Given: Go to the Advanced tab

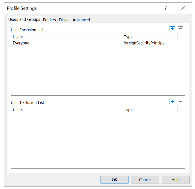Looking at the screenshot, I should click(x=81, y=20).
